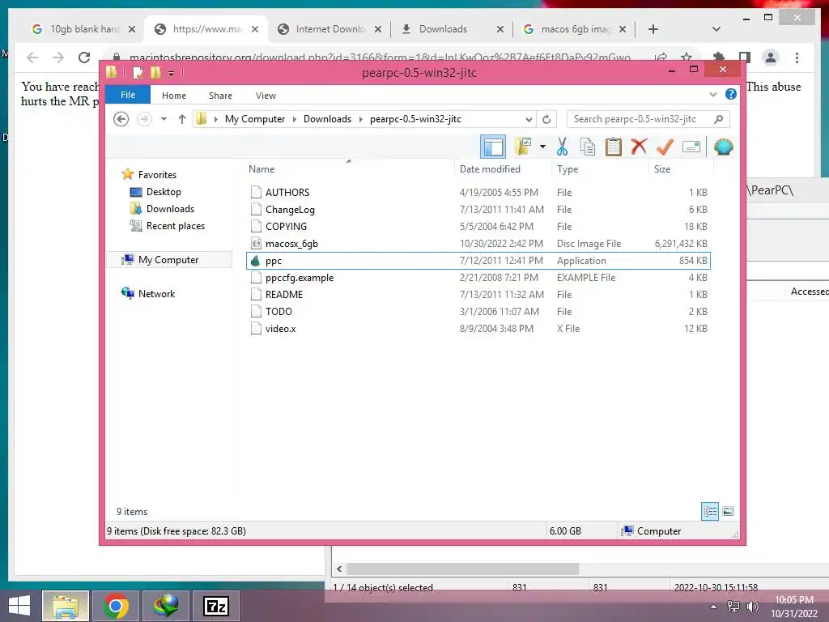Click the Cut scissors icon
The height and width of the screenshot is (622, 829).
pyautogui.click(x=562, y=147)
